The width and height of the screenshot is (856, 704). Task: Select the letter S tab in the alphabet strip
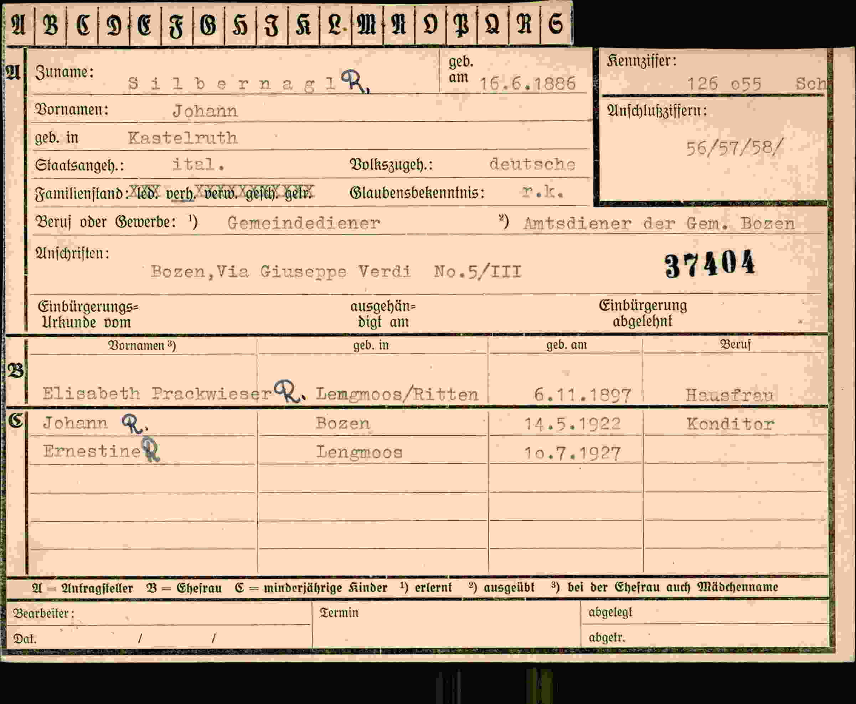point(556,24)
